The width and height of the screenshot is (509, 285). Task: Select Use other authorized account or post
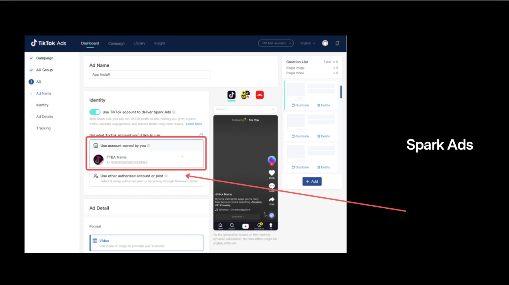[x=146, y=179]
